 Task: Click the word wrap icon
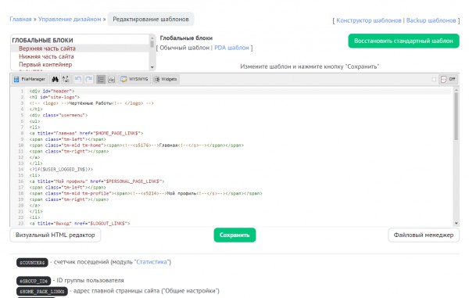click(x=112, y=79)
